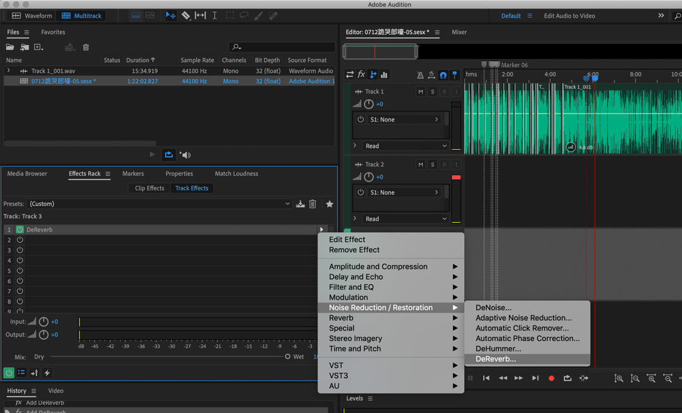The width and height of the screenshot is (682, 413).
Task: Click the record button in transport
Action: [x=551, y=378]
